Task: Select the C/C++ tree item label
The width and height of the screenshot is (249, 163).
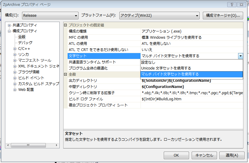Action: (24, 49)
